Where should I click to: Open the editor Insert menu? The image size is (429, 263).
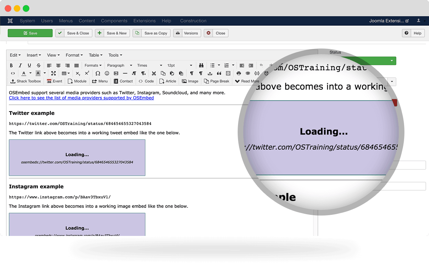click(x=34, y=55)
